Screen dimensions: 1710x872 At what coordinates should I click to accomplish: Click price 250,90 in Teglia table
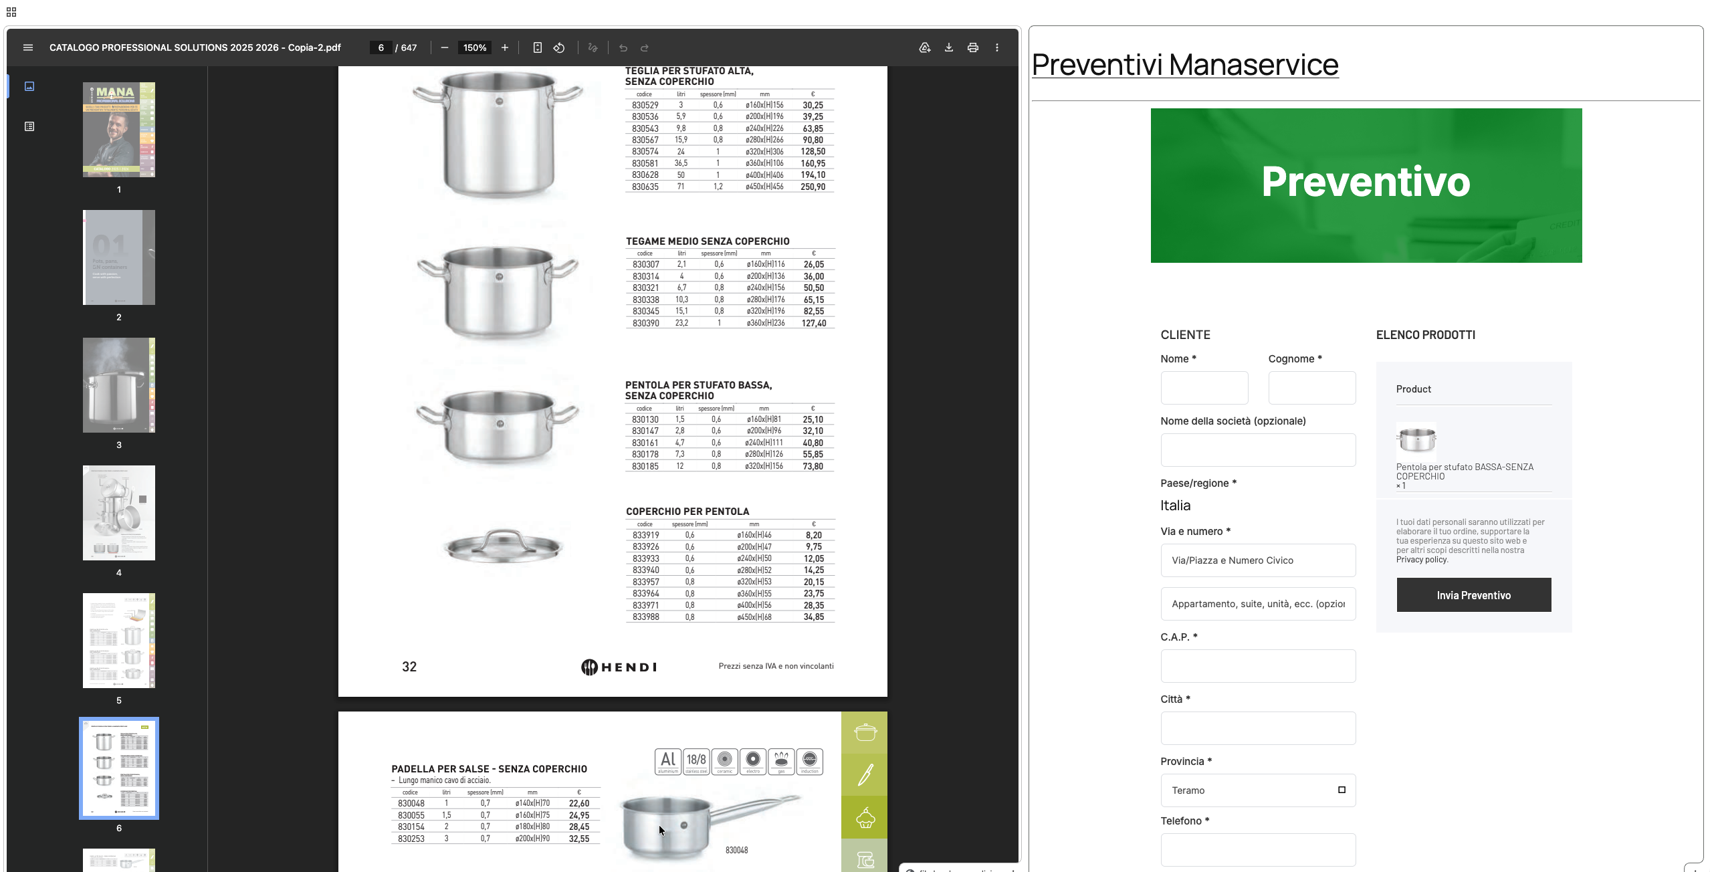click(813, 187)
